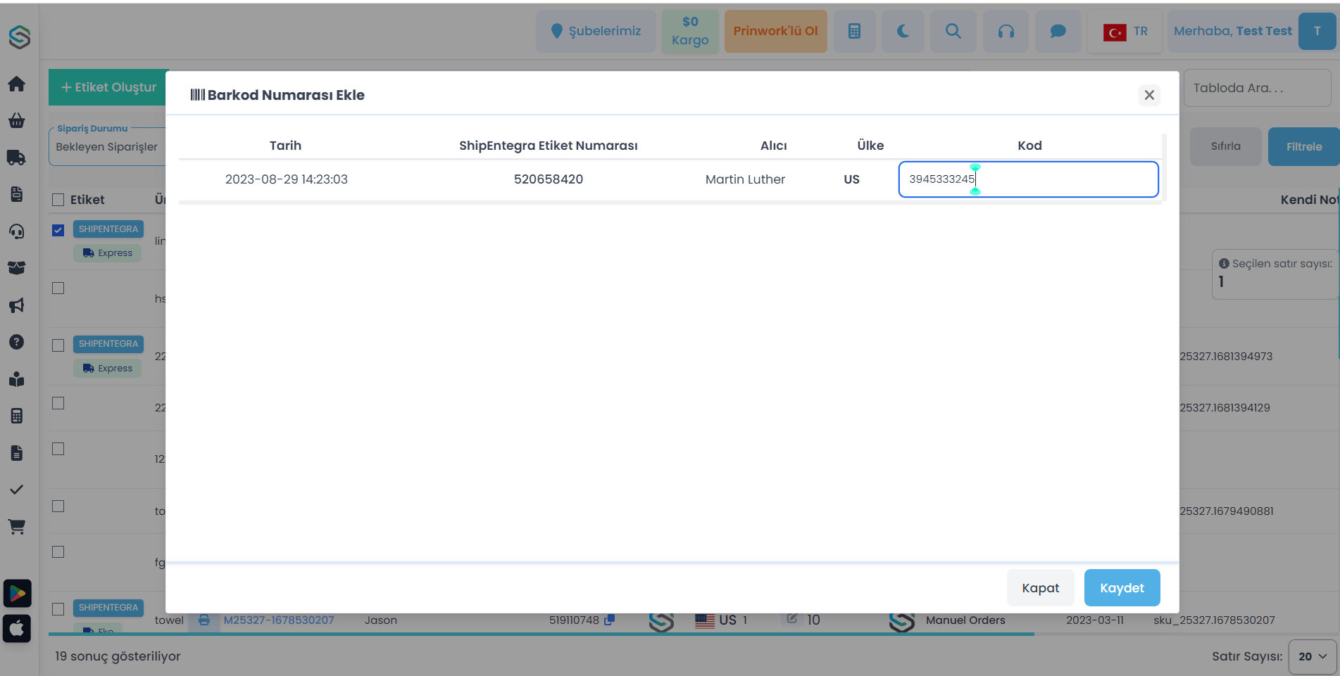
Task: Open the search magnifier in top bar
Action: click(953, 31)
